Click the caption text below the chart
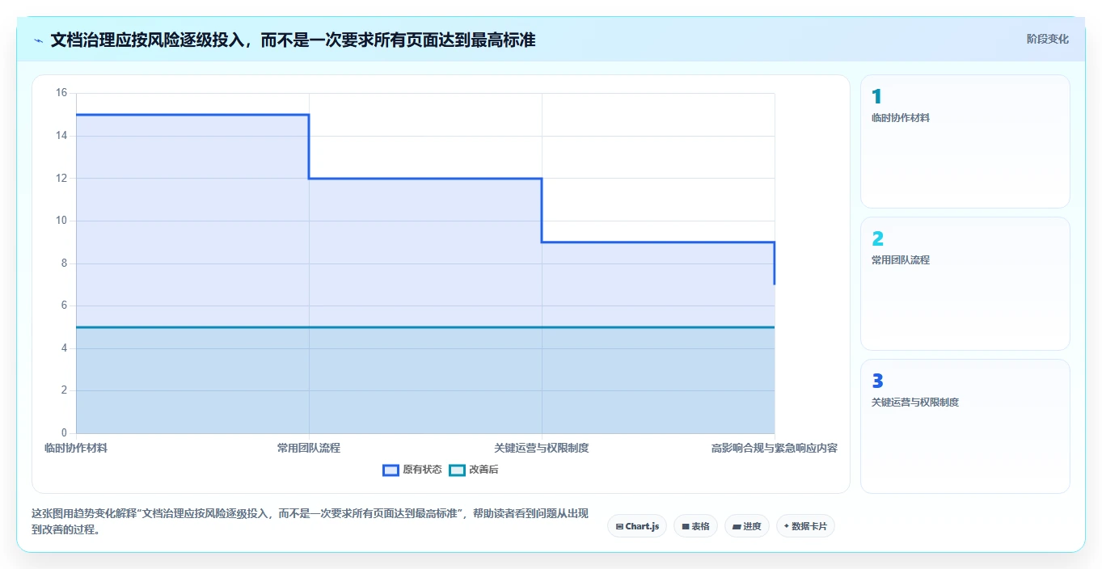Image resolution: width=1102 pixels, height=569 pixels. (310, 522)
